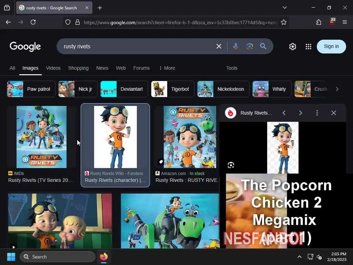Expand the More search categories menu
Screen dimensions: 353x265
pyautogui.click(x=167, y=68)
